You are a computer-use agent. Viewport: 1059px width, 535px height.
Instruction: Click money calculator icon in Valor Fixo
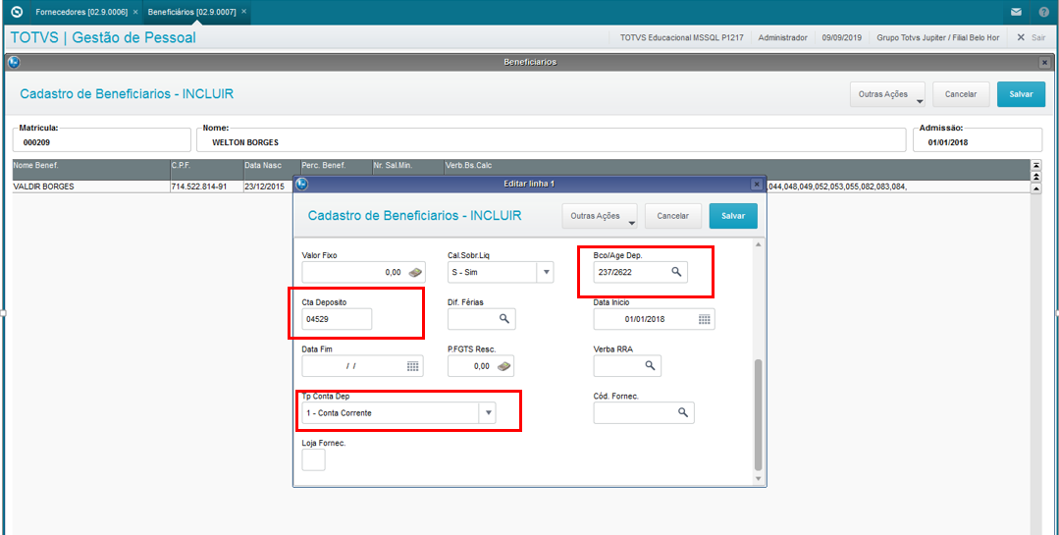coord(415,272)
